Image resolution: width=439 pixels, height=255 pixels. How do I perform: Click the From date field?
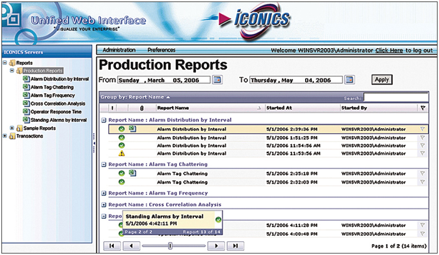(164, 80)
